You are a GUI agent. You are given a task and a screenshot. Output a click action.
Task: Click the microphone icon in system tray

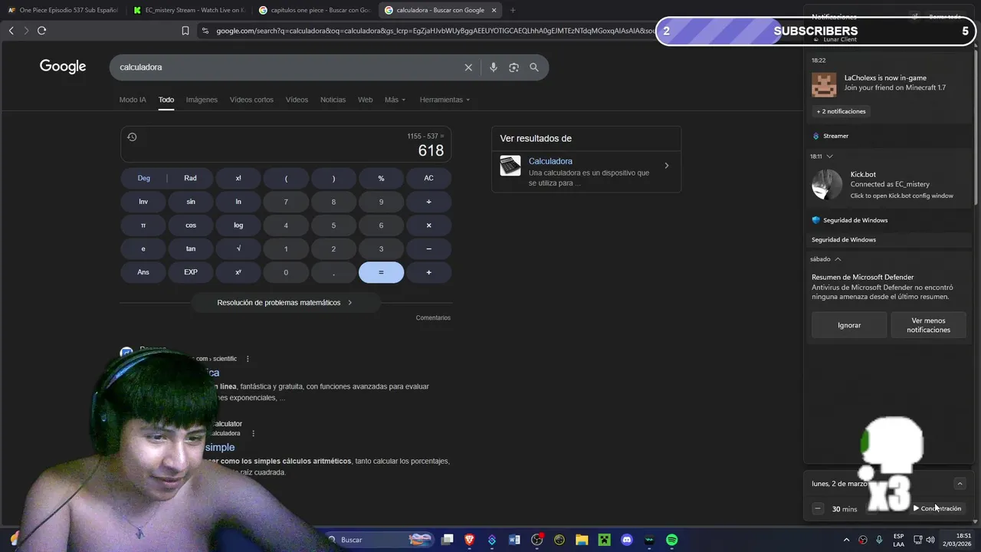click(x=879, y=540)
